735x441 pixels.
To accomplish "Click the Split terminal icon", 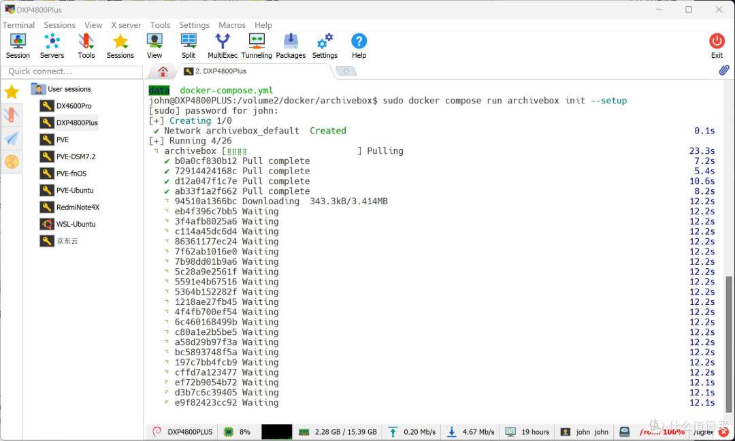I will coord(189,46).
